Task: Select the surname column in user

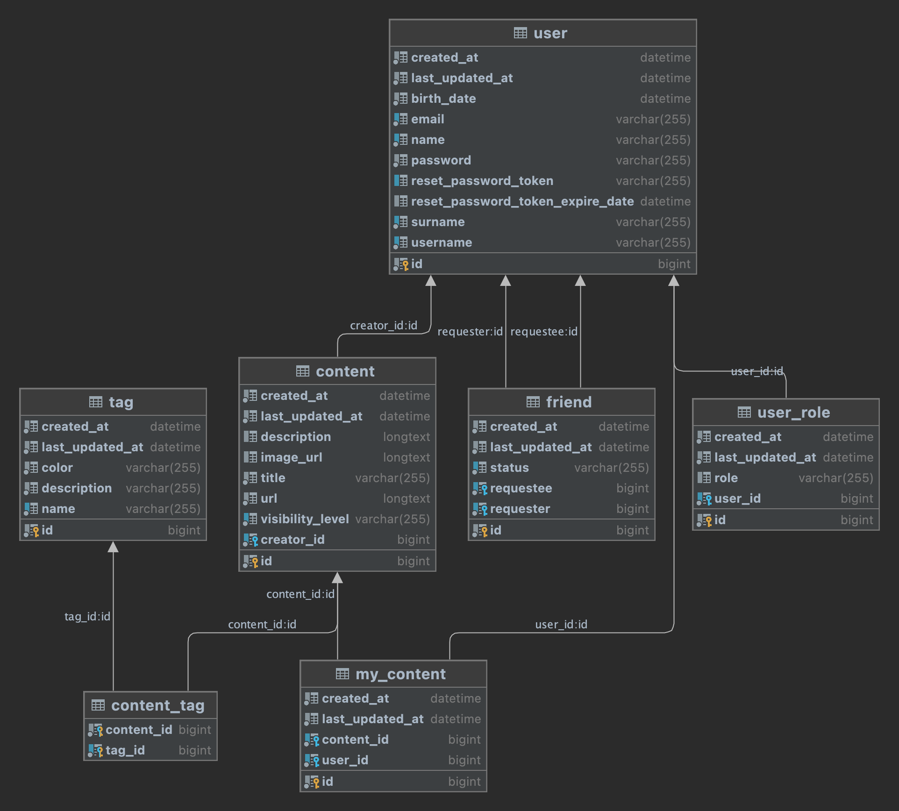Action: click(543, 222)
